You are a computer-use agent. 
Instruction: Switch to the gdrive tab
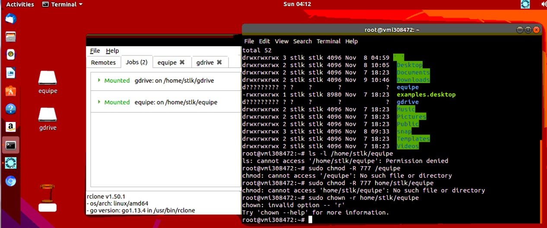(210, 62)
